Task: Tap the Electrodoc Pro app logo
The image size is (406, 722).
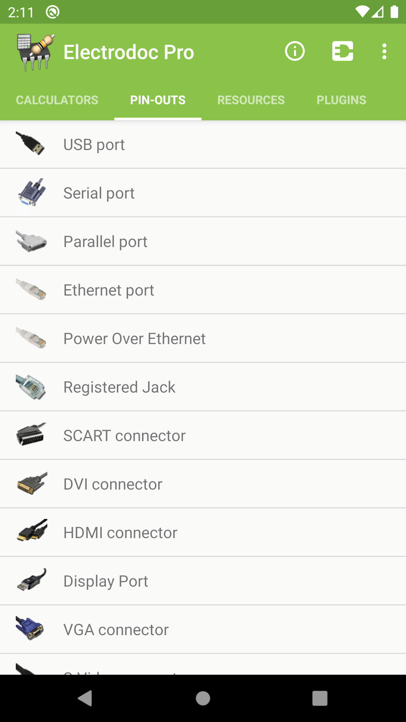Action: coord(35,52)
